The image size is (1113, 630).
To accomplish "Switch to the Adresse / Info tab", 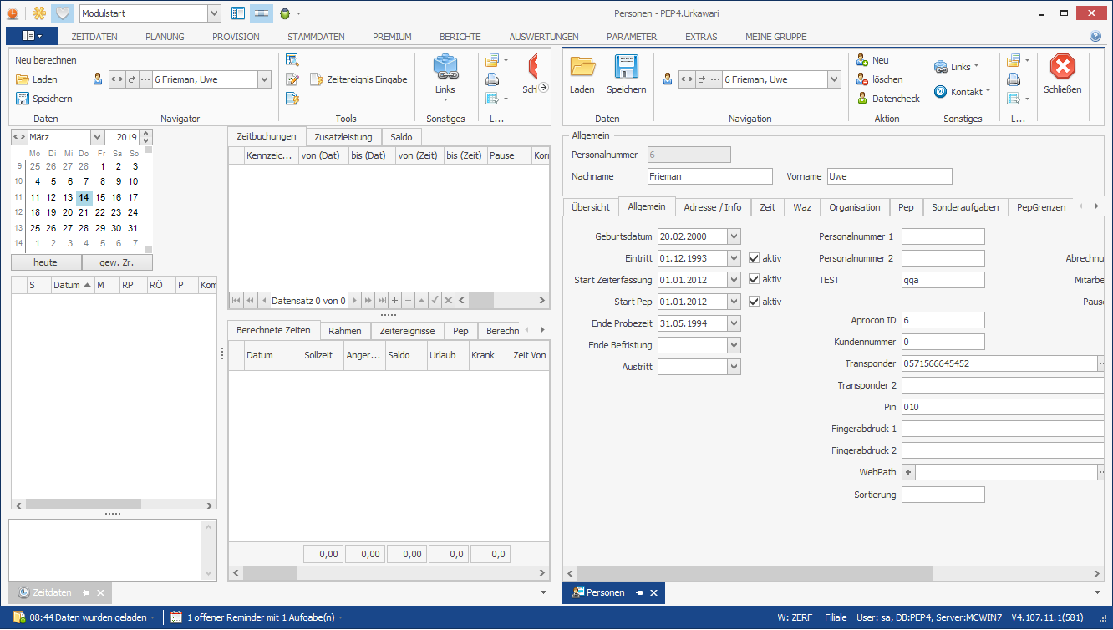I will tap(712, 207).
